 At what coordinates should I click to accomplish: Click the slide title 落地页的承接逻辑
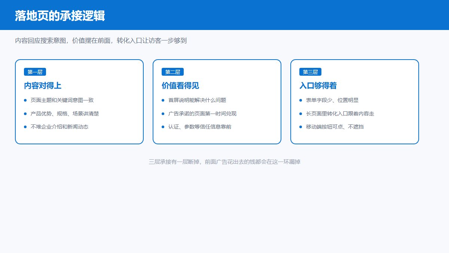pos(60,16)
